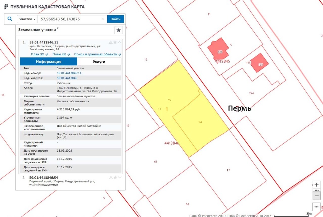This screenshot has width=323, height=217.
Task: Zoom out the map with minus button
Action: [x=316, y=195]
